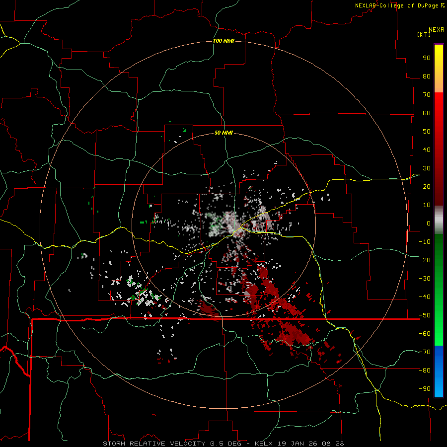The image size is (447, 447).
Task: Click the "50 NMI" range ring label
Action: 223,133
